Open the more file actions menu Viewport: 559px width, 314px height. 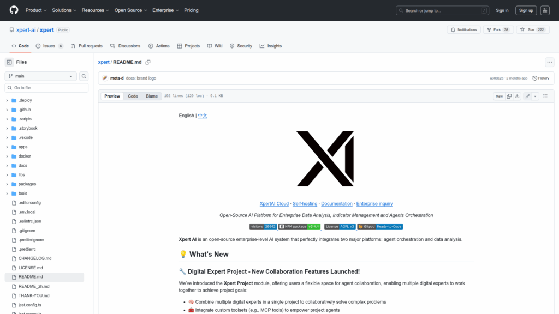(550, 62)
